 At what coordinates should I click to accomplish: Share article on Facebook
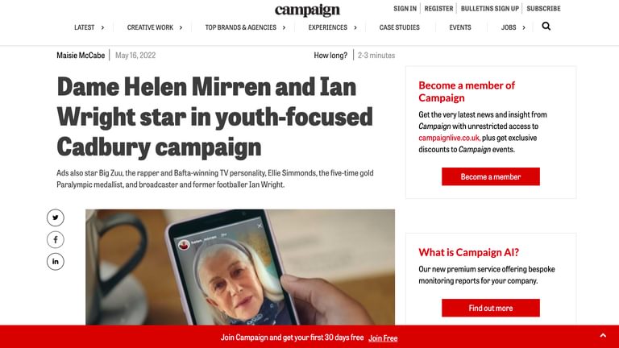[x=56, y=239]
